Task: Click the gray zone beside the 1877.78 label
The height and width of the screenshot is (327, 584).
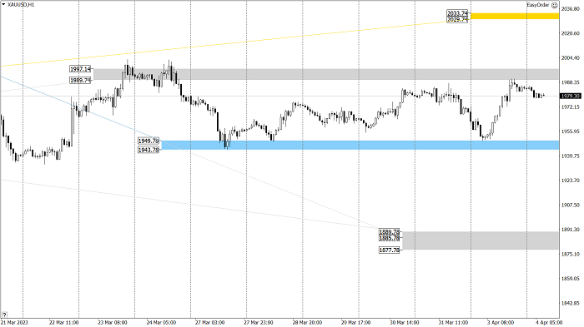Action: pyautogui.click(x=481, y=240)
